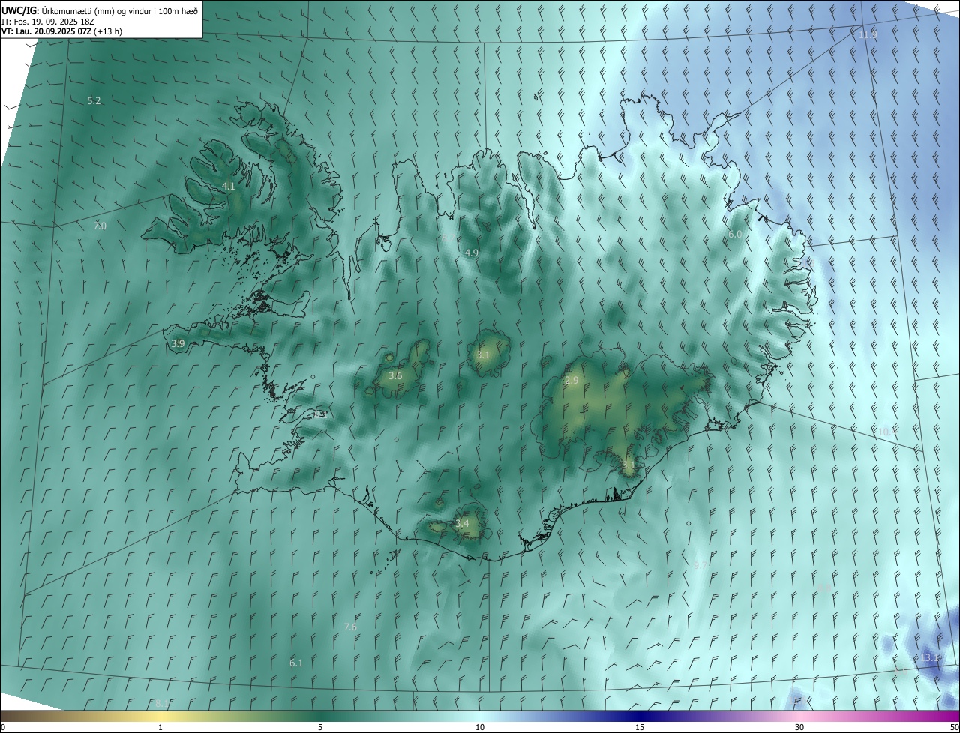Image resolution: width=960 pixels, height=733 pixels.
Task: Click the 1 tick on the colour scale
Action: (x=160, y=727)
